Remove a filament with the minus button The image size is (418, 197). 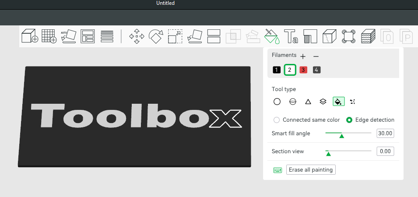316,56
